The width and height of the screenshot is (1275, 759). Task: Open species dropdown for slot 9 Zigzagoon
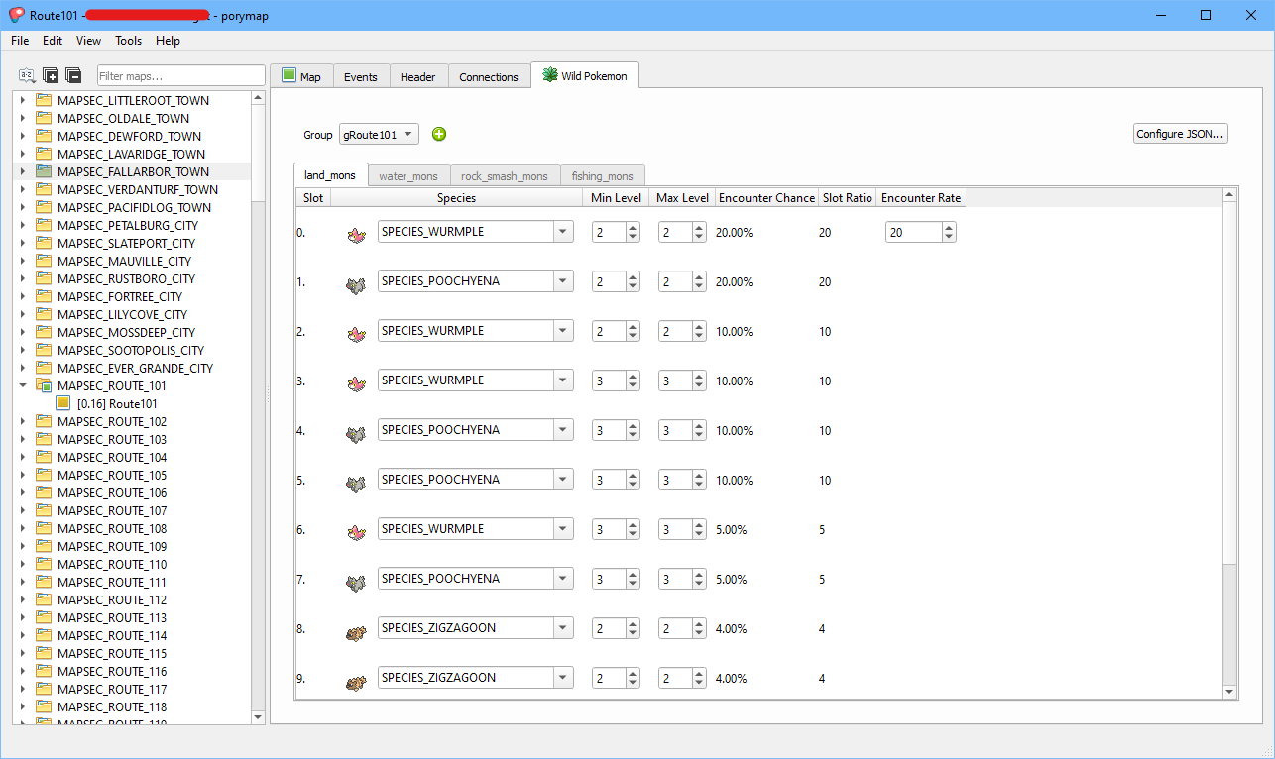tap(563, 678)
